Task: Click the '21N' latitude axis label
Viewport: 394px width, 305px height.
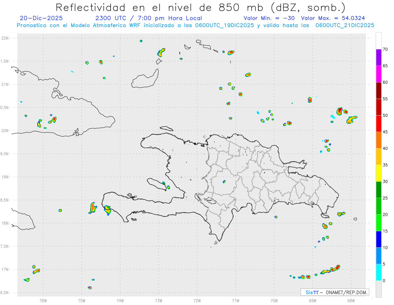Action: coord(5,84)
